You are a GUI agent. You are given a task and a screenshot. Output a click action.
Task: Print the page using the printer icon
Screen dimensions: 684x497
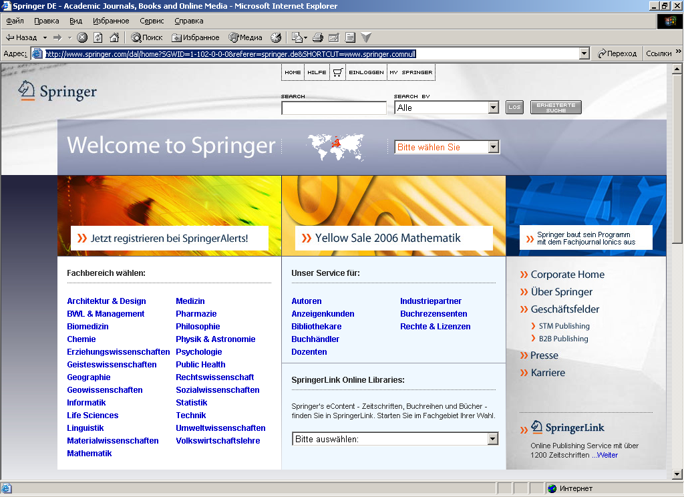(x=318, y=37)
